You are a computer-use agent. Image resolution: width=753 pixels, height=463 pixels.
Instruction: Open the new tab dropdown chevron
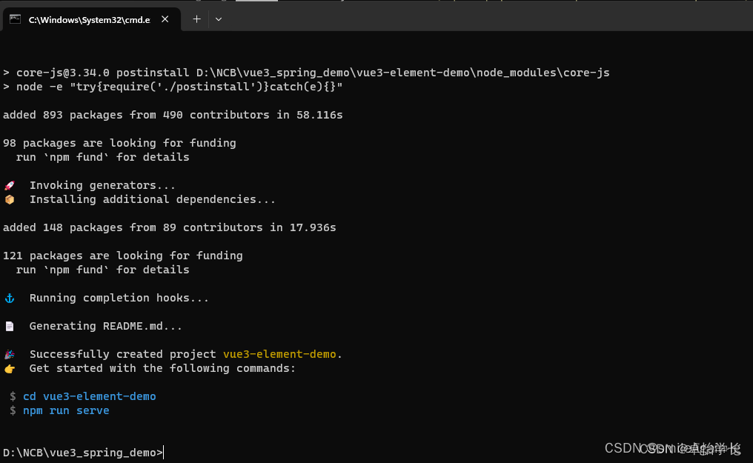218,19
